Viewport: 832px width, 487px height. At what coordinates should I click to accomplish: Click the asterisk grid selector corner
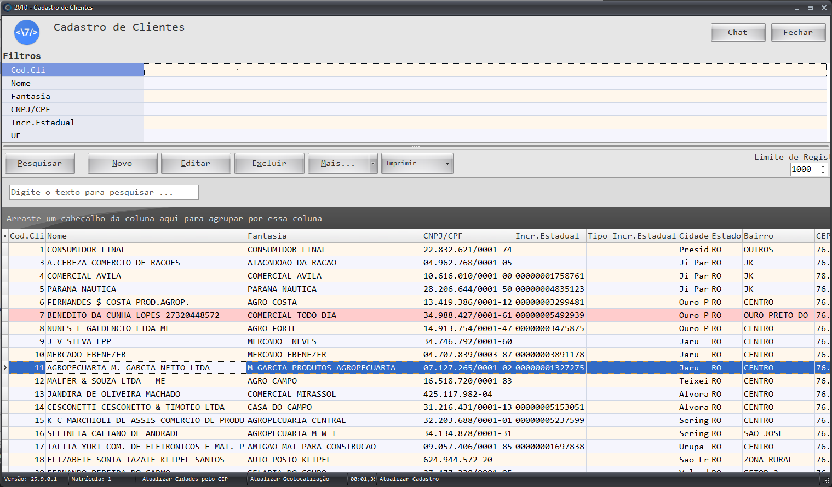pos(5,236)
